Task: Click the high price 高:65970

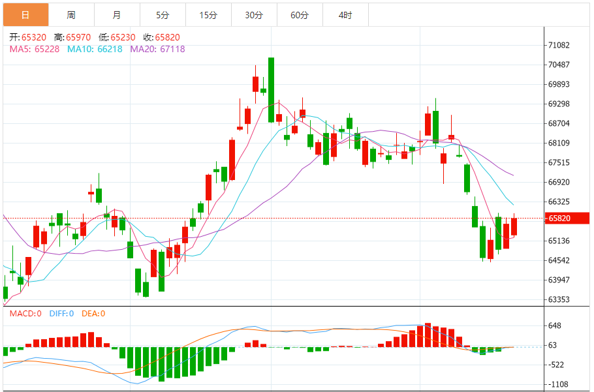Action: coord(72,37)
